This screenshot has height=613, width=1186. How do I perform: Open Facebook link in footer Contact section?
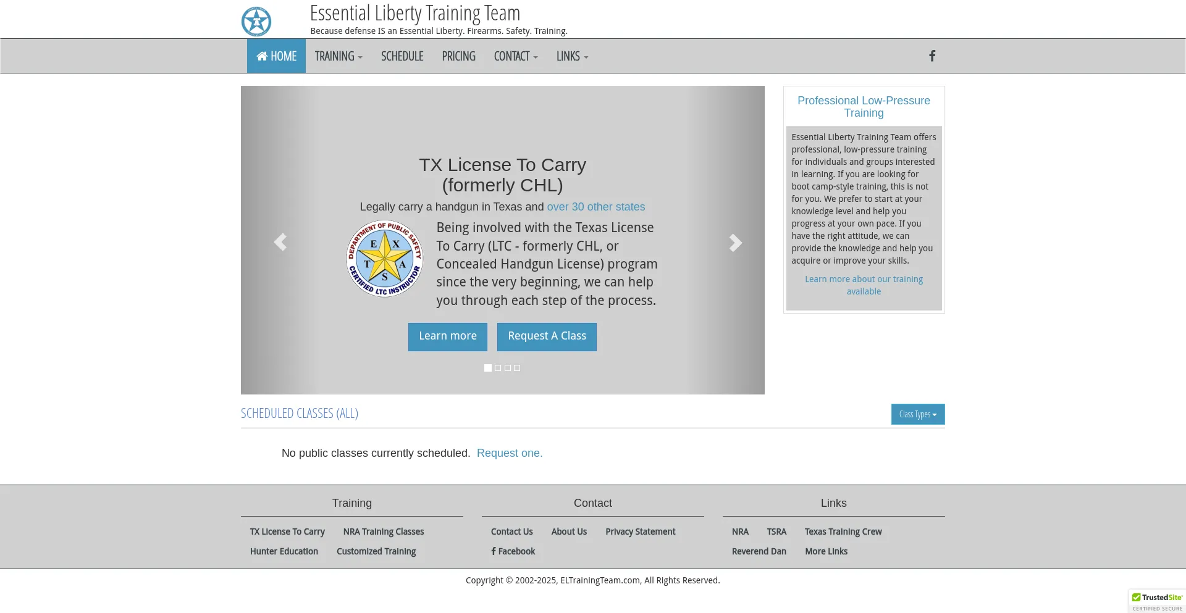click(513, 551)
